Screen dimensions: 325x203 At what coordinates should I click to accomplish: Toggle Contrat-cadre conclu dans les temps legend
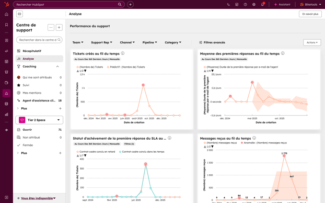142,152
